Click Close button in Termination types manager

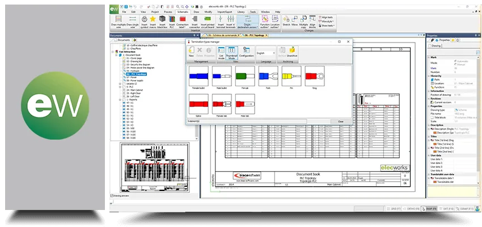pyautogui.click(x=341, y=121)
